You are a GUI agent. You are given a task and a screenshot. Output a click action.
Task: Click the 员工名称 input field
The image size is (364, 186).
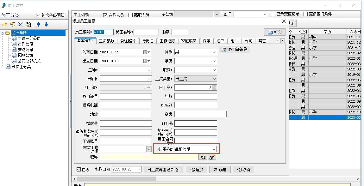point(146,32)
